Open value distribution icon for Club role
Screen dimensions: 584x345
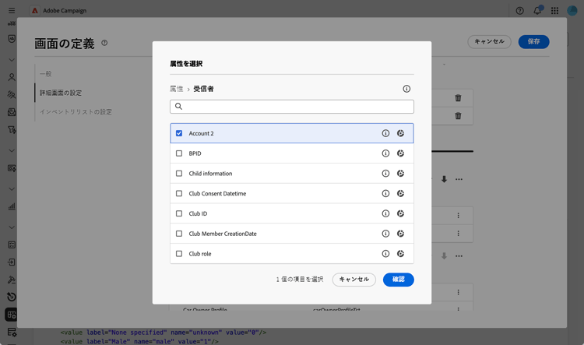(400, 254)
